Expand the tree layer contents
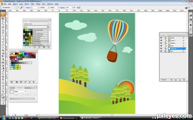 click(x=167, y=46)
